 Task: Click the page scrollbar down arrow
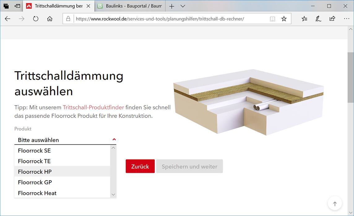pyautogui.click(x=351, y=212)
